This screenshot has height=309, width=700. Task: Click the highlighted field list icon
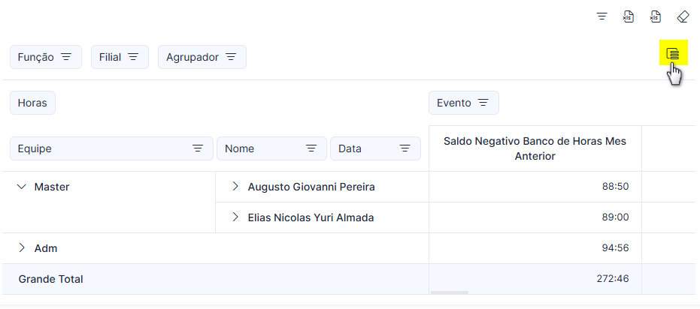673,54
